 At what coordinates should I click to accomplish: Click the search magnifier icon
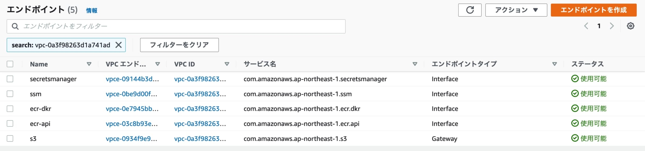(x=15, y=26)
